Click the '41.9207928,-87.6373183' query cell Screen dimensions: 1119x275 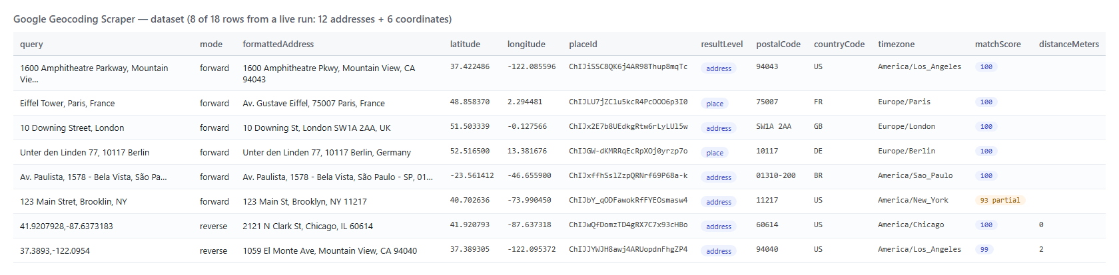[67, 226]
